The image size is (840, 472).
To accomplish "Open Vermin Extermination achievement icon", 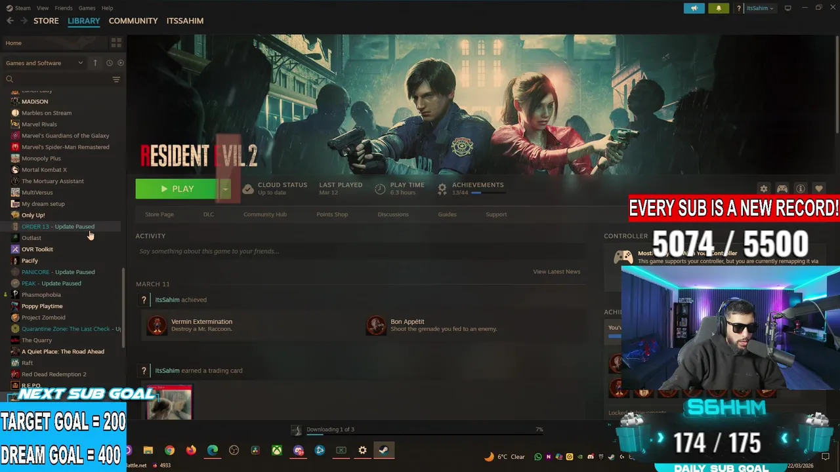I will coord(157,325).
